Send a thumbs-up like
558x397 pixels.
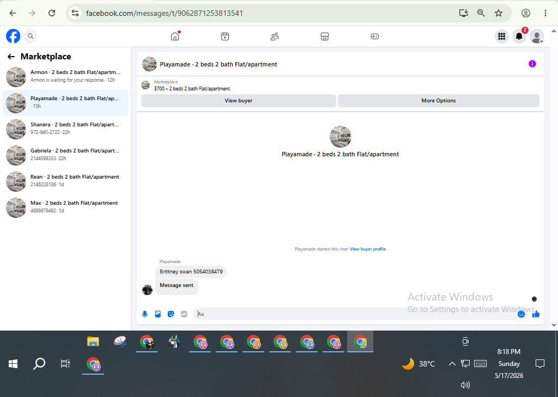(536, 314)
